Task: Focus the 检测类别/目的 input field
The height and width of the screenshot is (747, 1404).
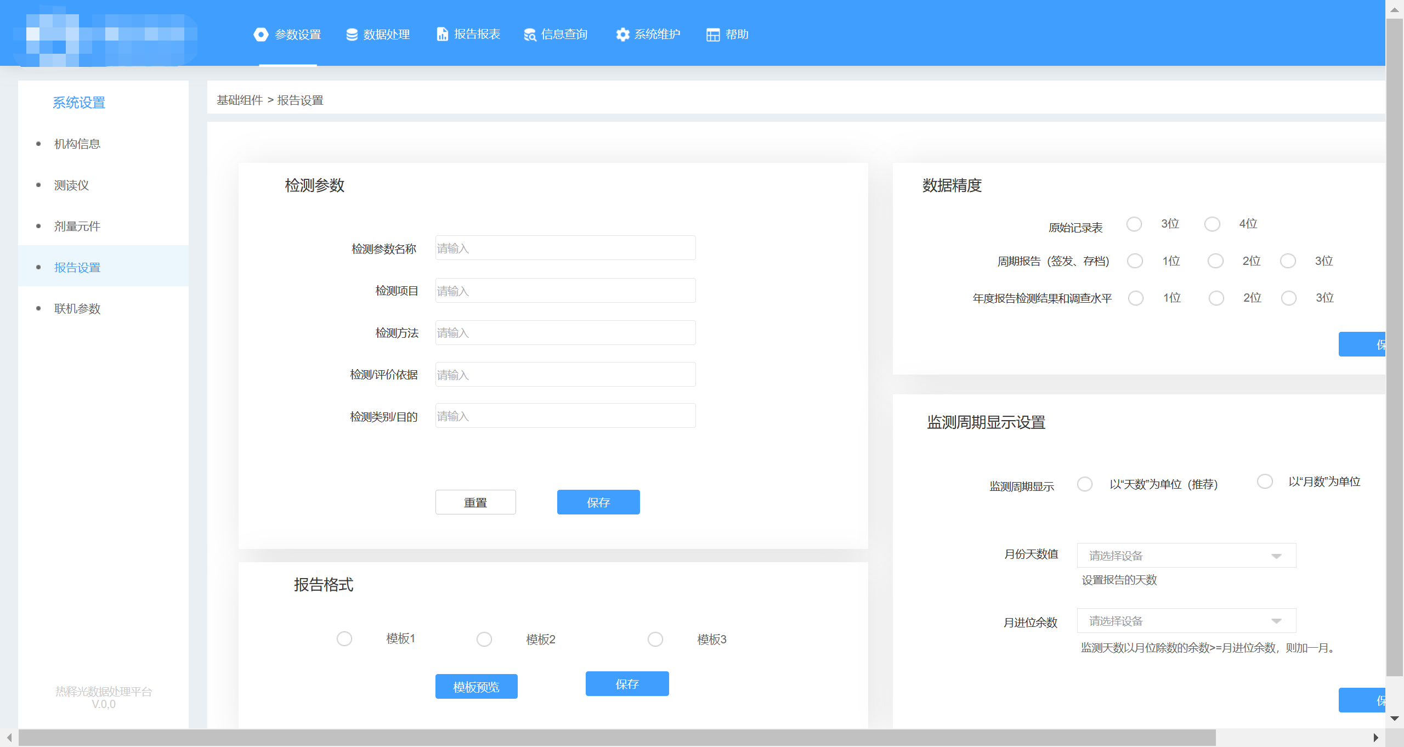Action: click(x=565, y=416)
